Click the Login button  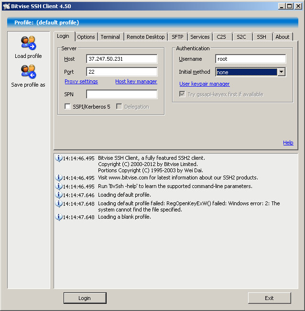[x=85, y=298]
